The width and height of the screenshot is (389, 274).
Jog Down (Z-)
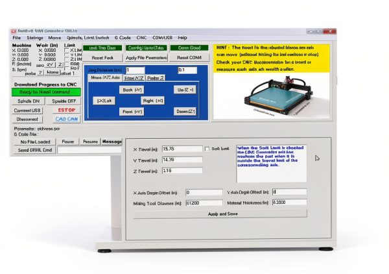point(185,112)
